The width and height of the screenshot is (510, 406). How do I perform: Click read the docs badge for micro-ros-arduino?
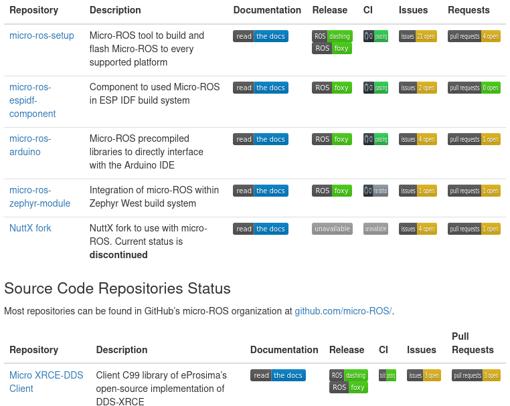click(260, 139)
